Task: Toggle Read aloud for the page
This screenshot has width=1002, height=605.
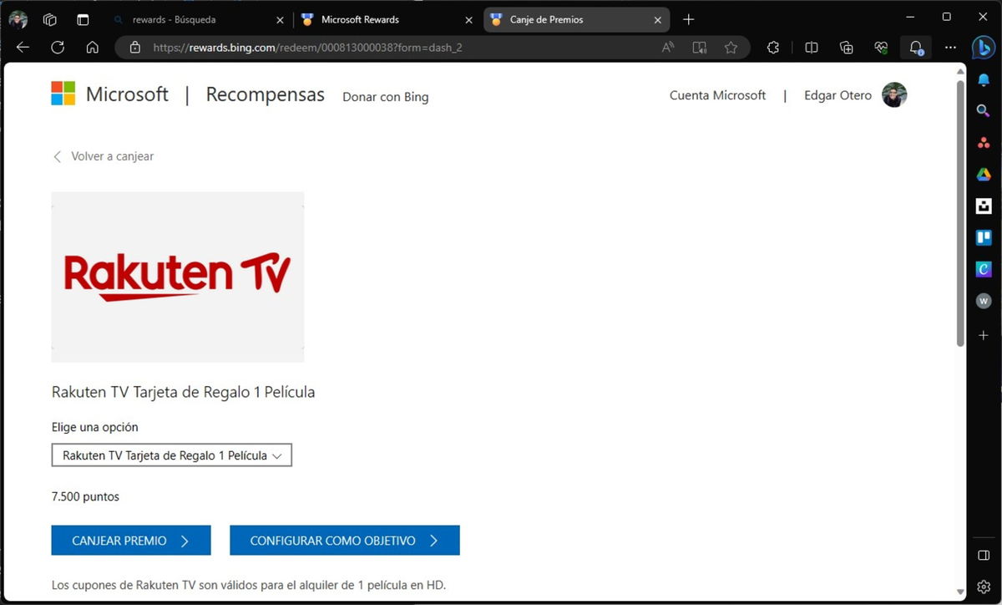Action: point(668,48)
